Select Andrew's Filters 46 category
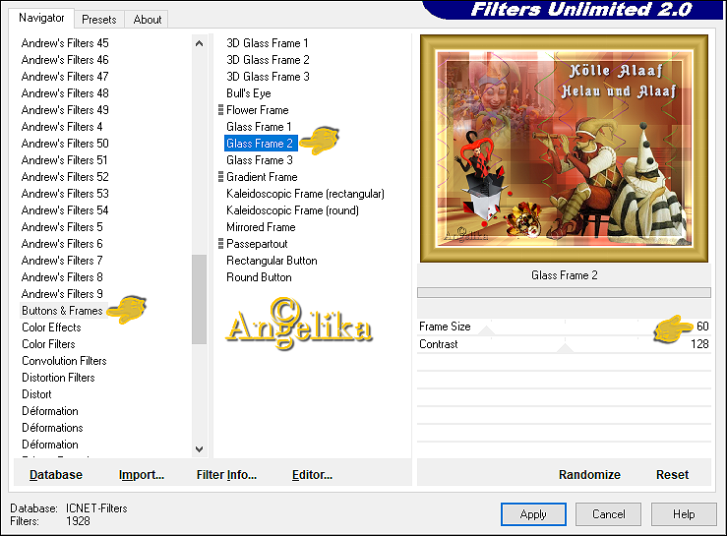 pos(65,60)
